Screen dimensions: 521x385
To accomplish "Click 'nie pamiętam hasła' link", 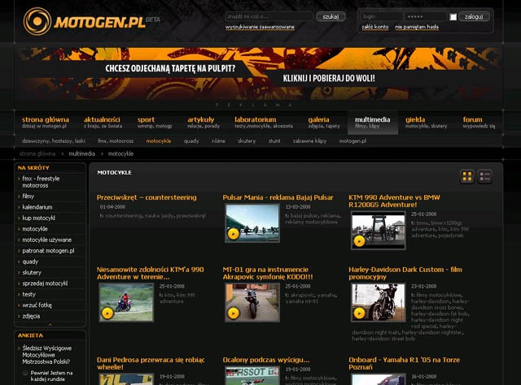I will pyautogui.click(x=417, y=27).
